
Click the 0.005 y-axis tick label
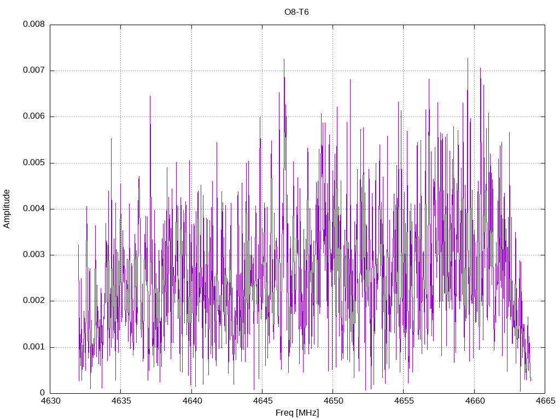pyautogui.click(x=34, y=163)
